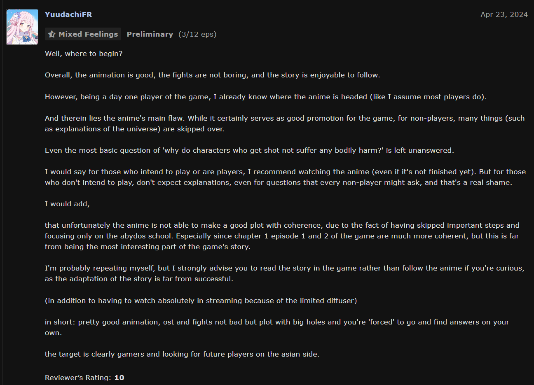Click the paragraph starting "I would say for those"

coord(284,177)
